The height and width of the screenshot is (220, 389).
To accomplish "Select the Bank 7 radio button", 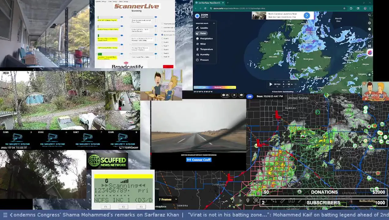I will [162, 46].
